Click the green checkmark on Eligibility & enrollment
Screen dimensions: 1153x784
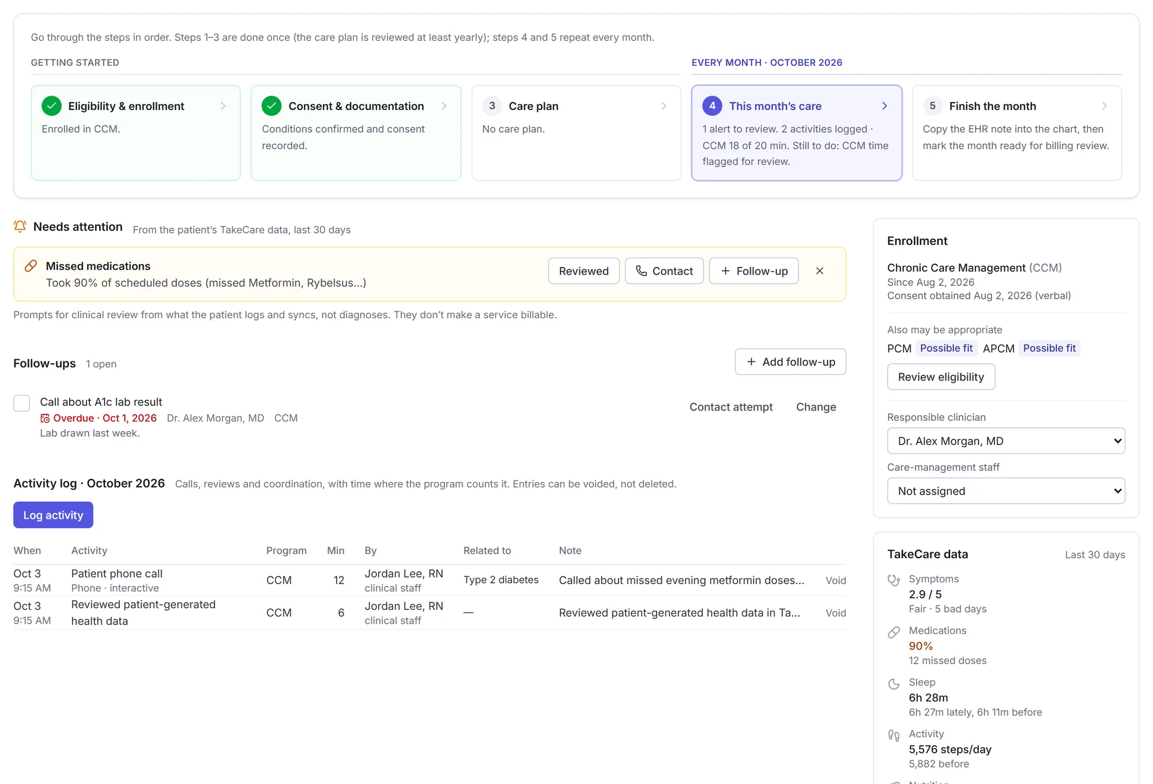pyautogui.click(x=52, y=106)
